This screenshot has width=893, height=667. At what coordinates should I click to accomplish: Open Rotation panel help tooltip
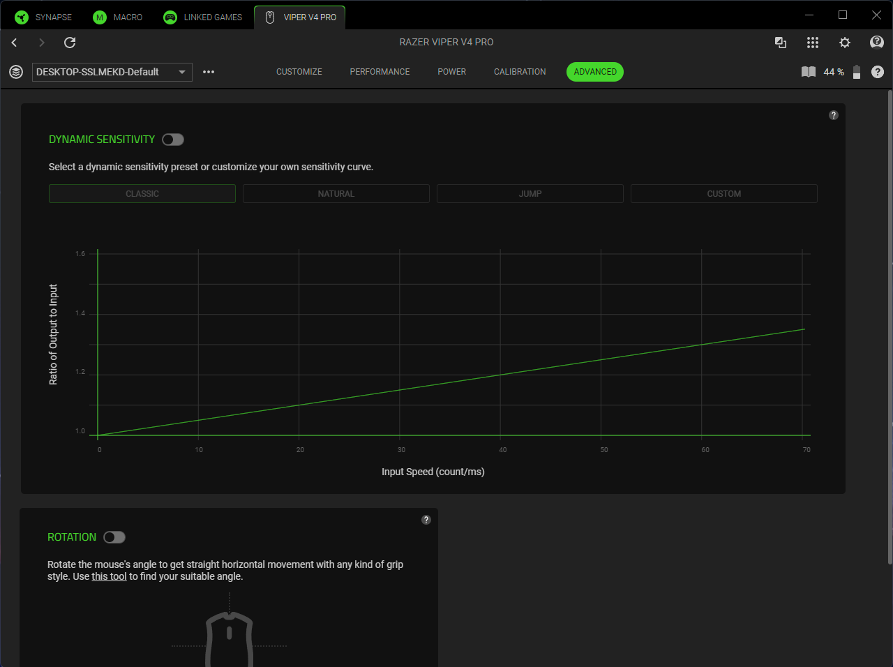click(426, 520)
